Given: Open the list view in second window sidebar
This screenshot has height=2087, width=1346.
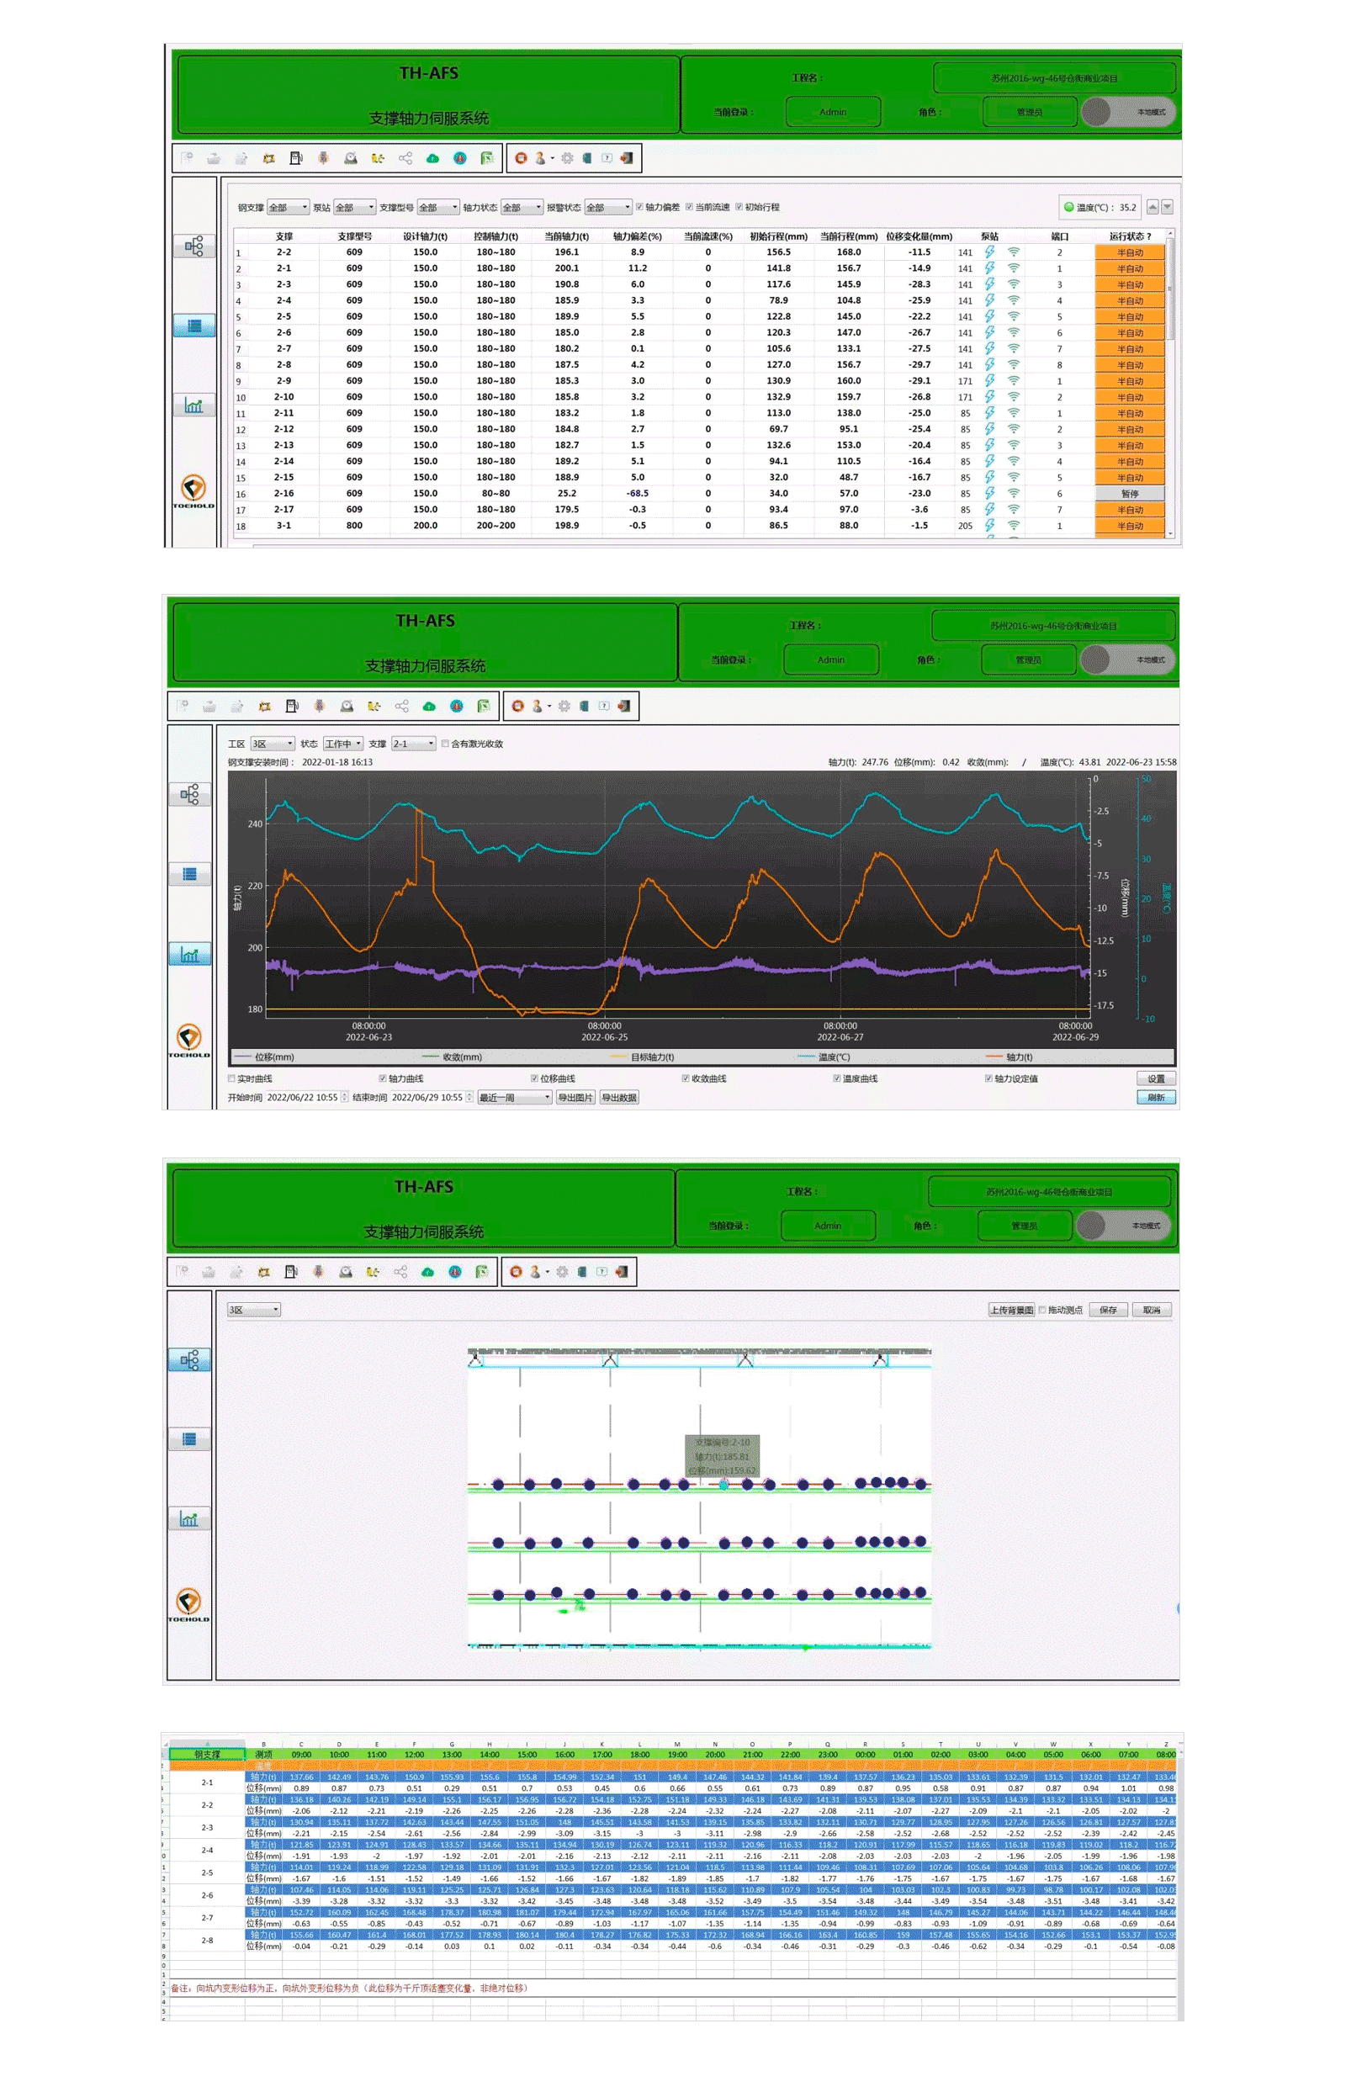Looking at the screenshot, I should (189, 874).
